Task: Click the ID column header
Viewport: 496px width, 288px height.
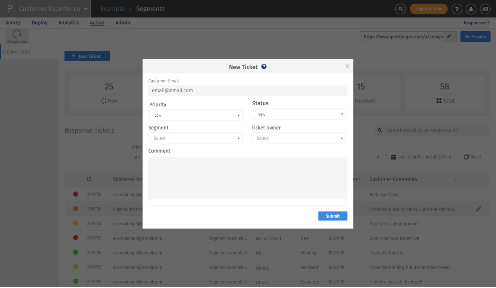Action: (89, 179)
